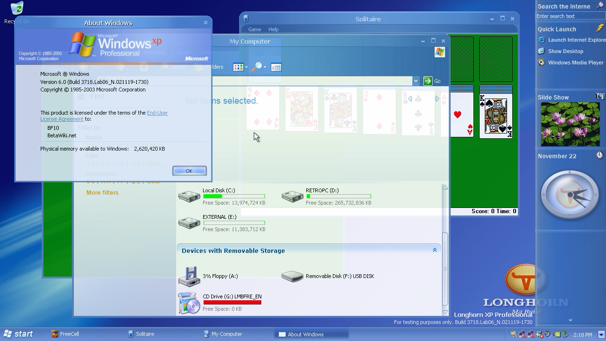Image resolution: width=606 pixels, height=341 pixels.
Task: Open Windows Media Player from sidebar
Action: coord(571,63)
